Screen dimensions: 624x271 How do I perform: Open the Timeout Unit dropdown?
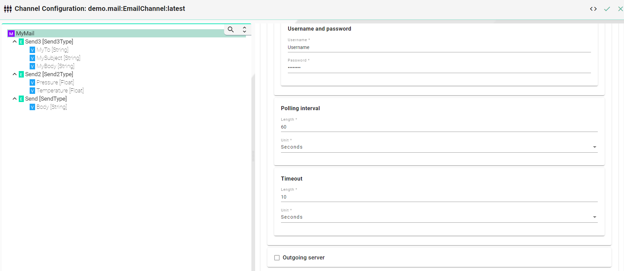[x=439, y=217]
